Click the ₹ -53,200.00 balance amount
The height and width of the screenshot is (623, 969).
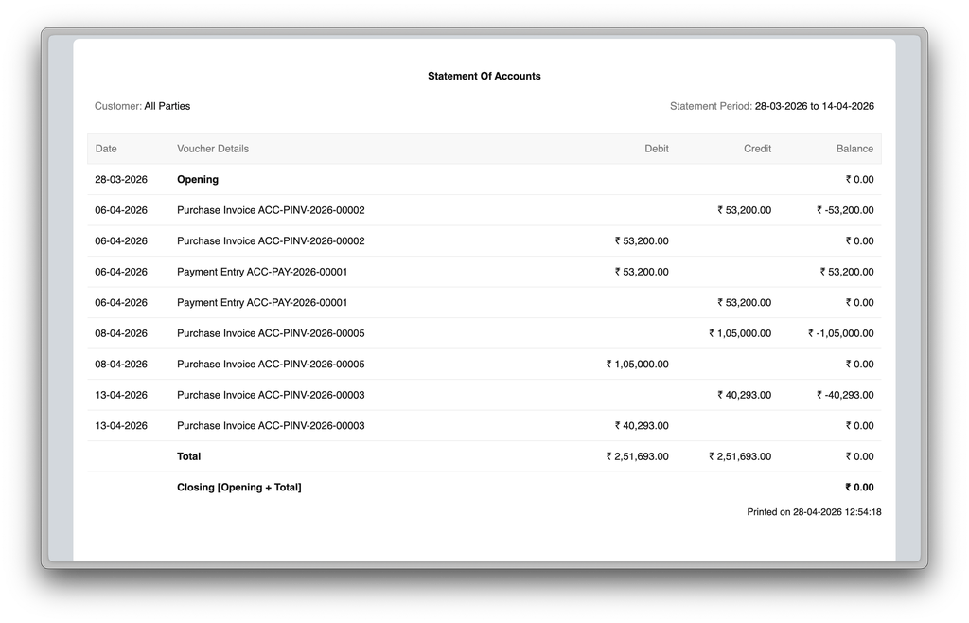tap(845, 210)
